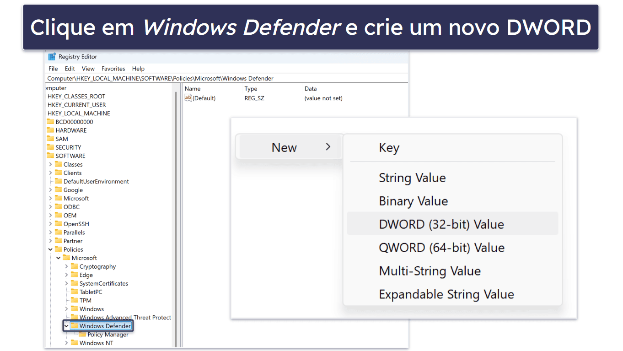Viewport: 623px width, 351px height.
Task: Select the HKEY_LOCAL_MACHINE key
Action: [79, 113]
